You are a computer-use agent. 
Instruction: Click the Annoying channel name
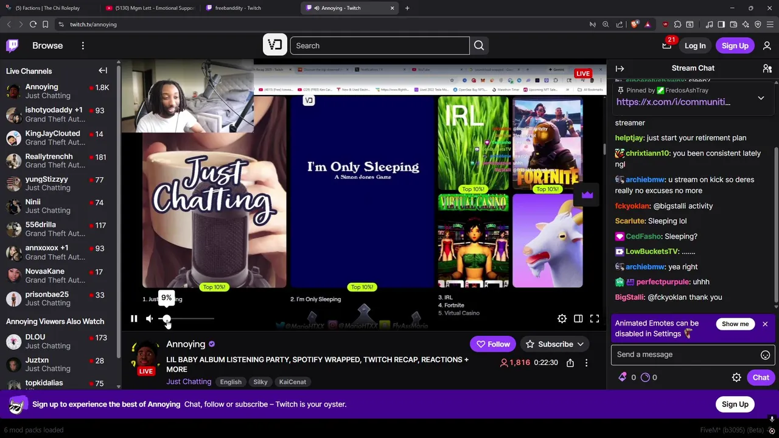[x=186, y=344]
